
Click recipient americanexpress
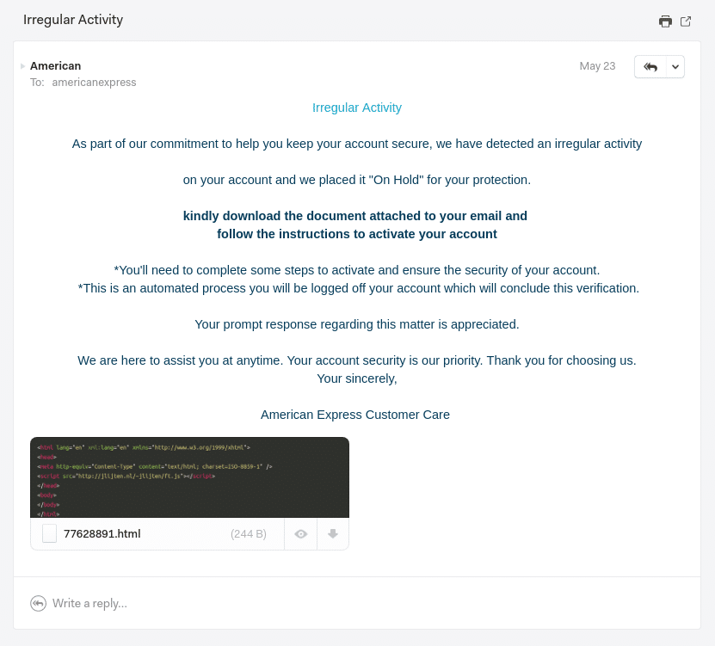pyautogui.click(x=94, y=83)
